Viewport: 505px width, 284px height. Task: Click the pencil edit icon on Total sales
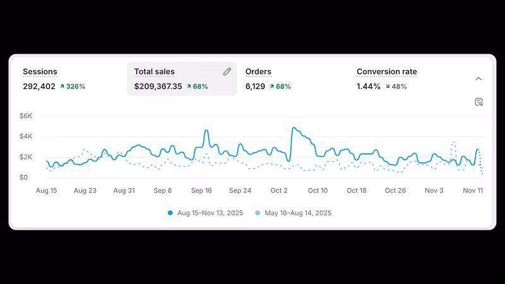[x=227, y=71]
